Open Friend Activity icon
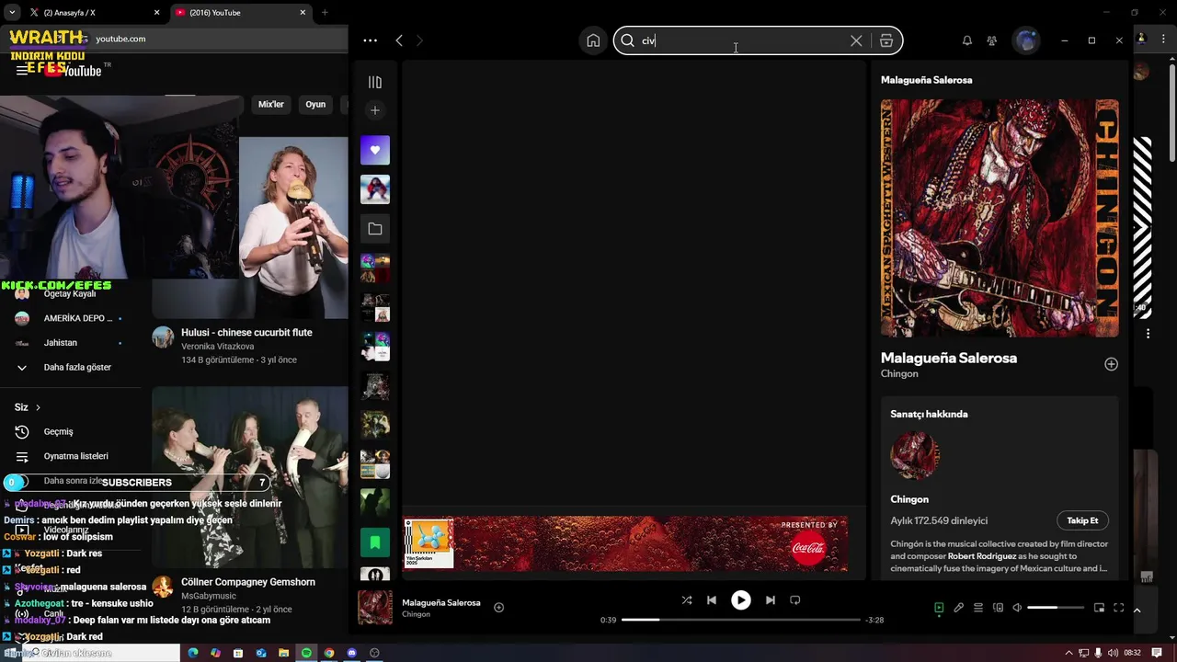This screenshot has width=1177, height=662. (x=991, y=40)
